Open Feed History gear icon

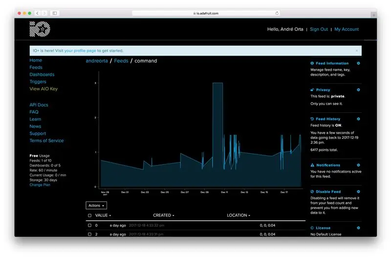coord(358,119)
